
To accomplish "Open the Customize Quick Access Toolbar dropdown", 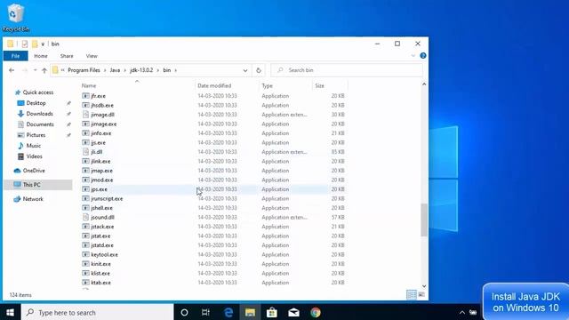I will tap(43, 44).
